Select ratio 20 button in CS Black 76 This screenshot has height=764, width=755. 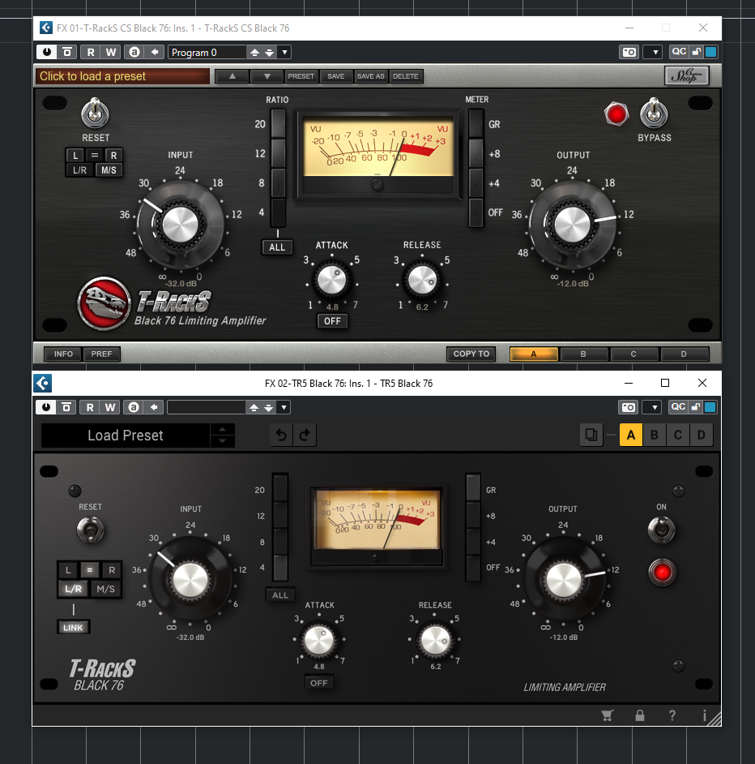pos(278,123)
